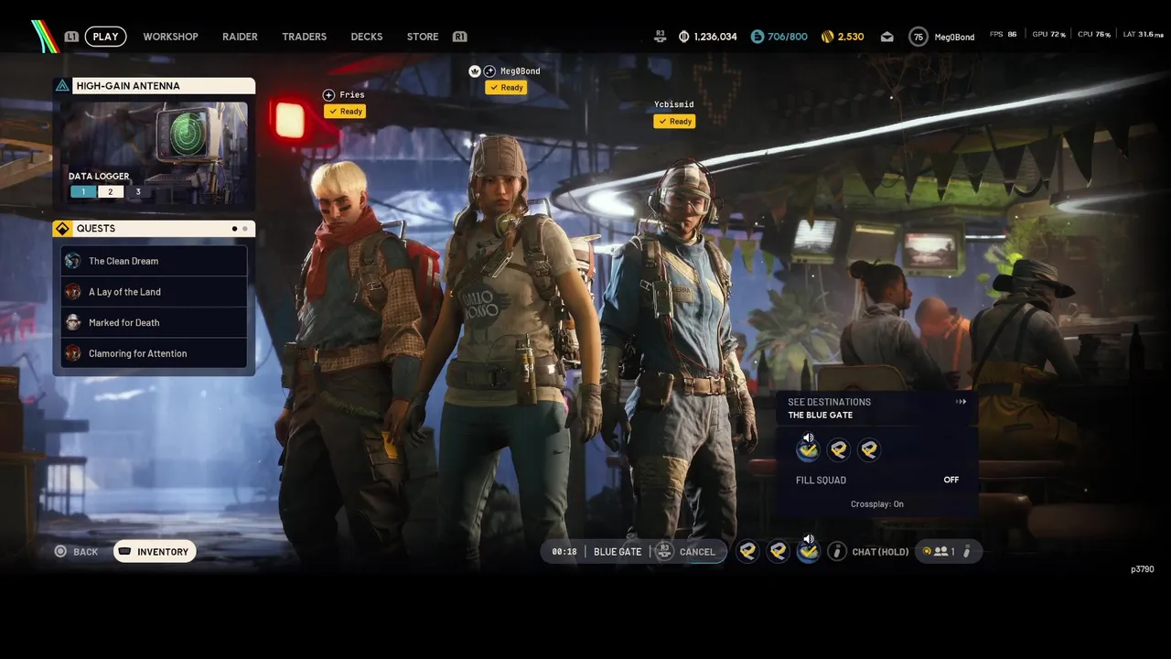Click the CPU 76% readout

click(1094, 34)
